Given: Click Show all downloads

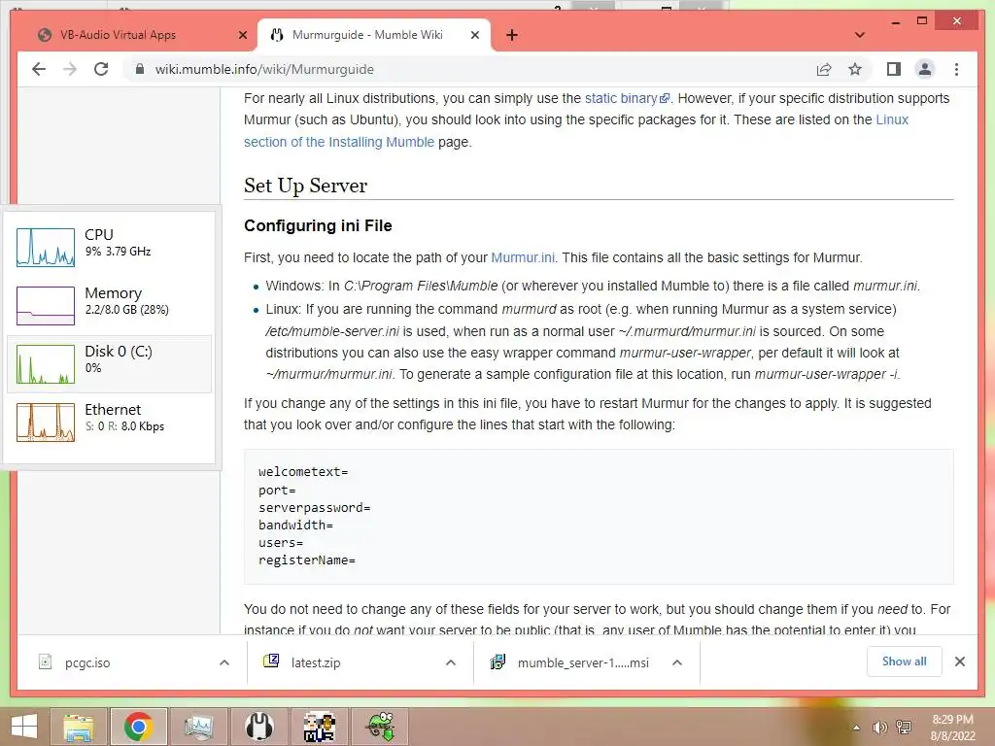Looking at the screenshot, I should point(905,661).
